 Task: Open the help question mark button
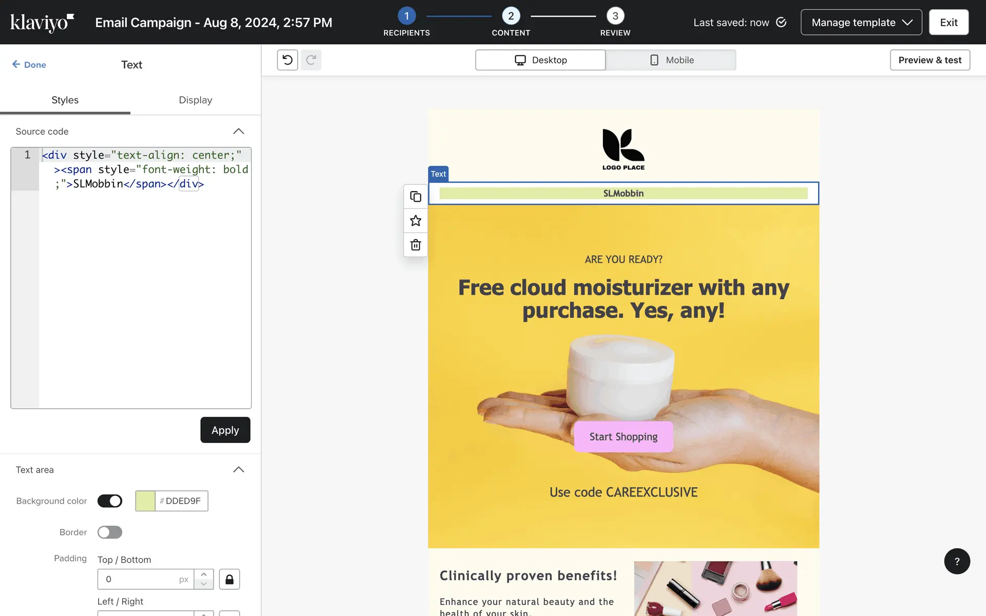957,561
